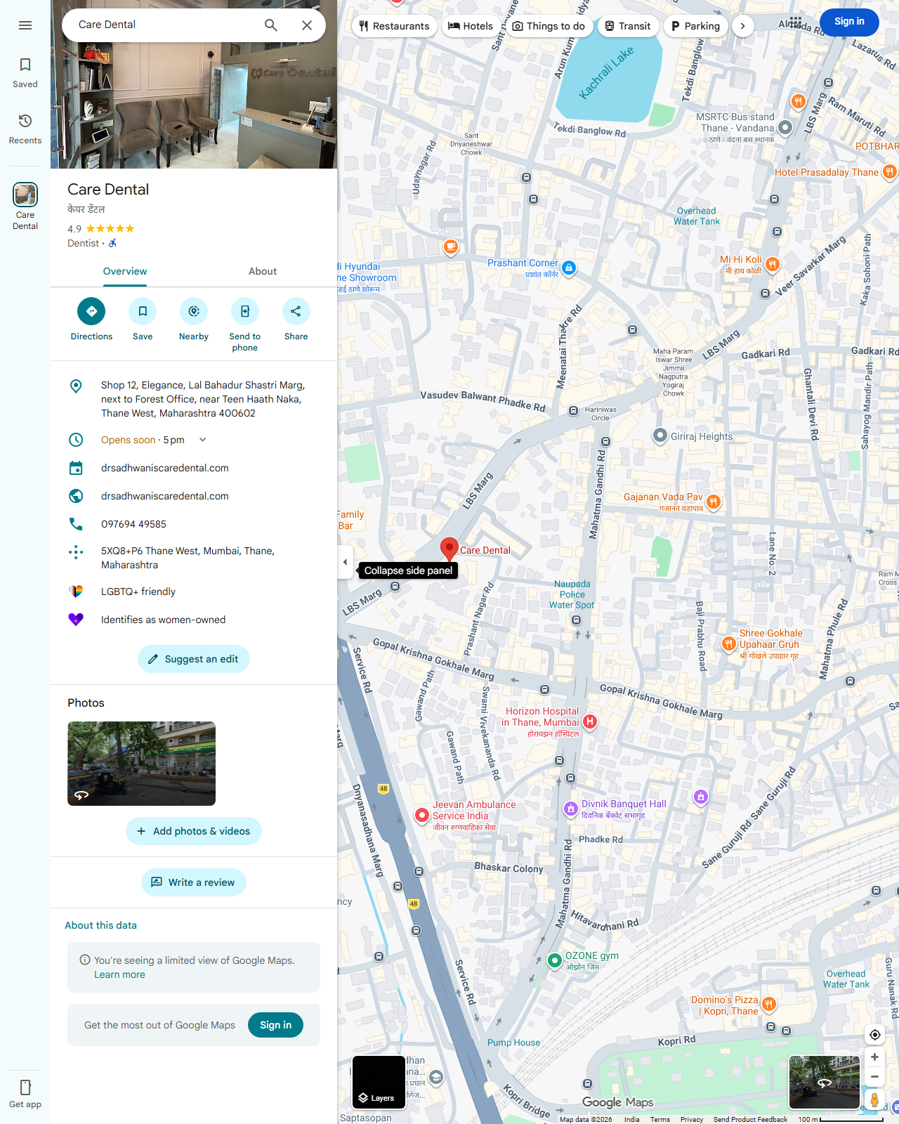Click Add photos & videos button
Screen dimensions: 899x1124
point(194,831)
